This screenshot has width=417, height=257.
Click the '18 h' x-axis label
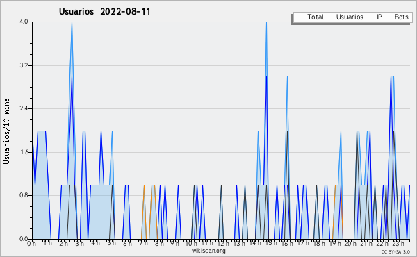(319, 244)
